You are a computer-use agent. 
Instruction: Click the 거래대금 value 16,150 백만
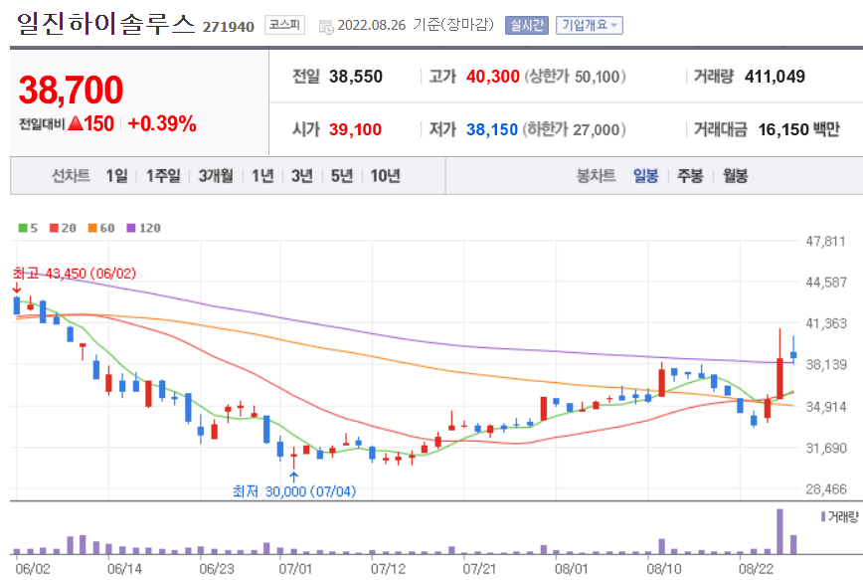(x=799, y=129)
